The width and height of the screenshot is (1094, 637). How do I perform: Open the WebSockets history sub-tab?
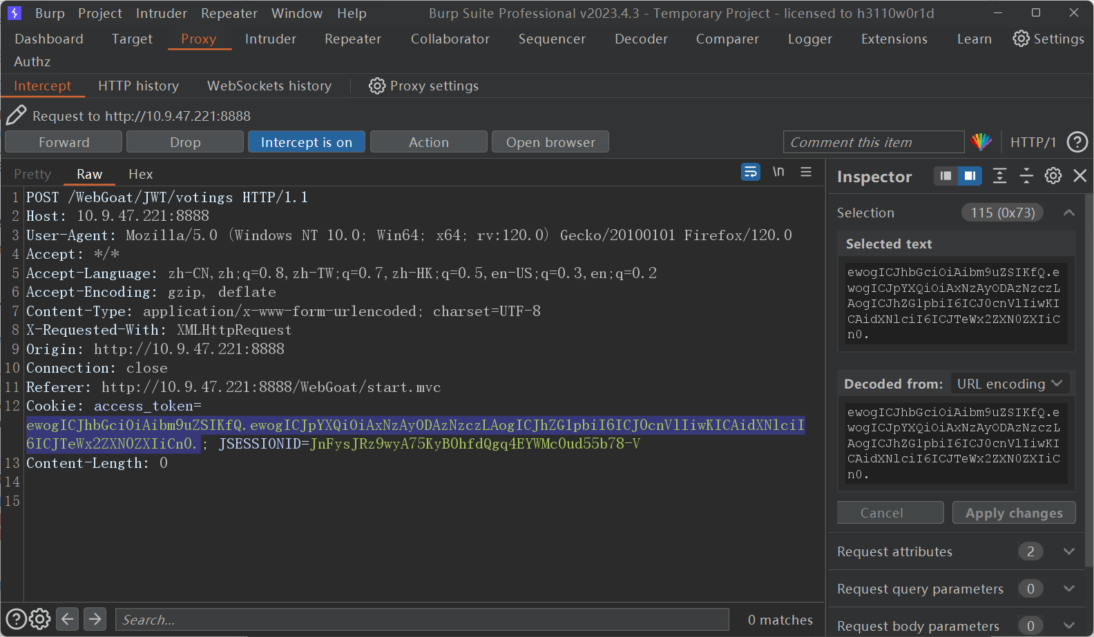point(269,86)
